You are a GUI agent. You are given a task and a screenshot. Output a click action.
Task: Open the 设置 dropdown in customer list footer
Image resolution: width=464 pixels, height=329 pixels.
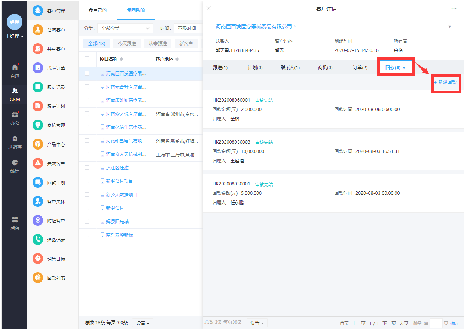tap(143, 323)
